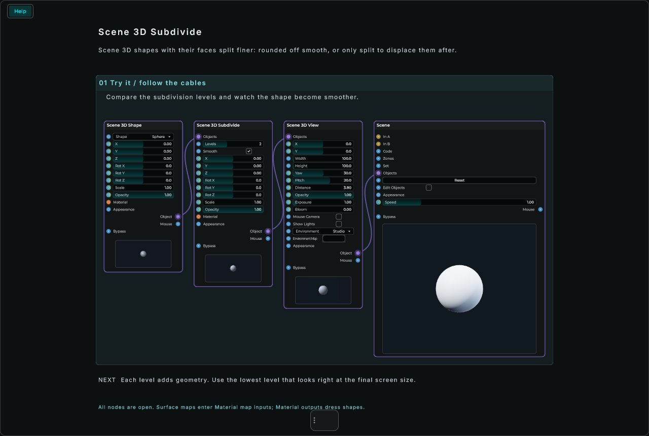The width and height of the screenshot is (649, 436).
Task: Click the Opacity slider in Scene 3D Shape
Action: pyautogui.click(x=143, y=195)
